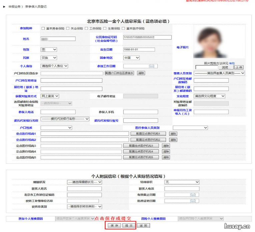Click 配置定点医疗机构3 button

click(x=141, y=146)
